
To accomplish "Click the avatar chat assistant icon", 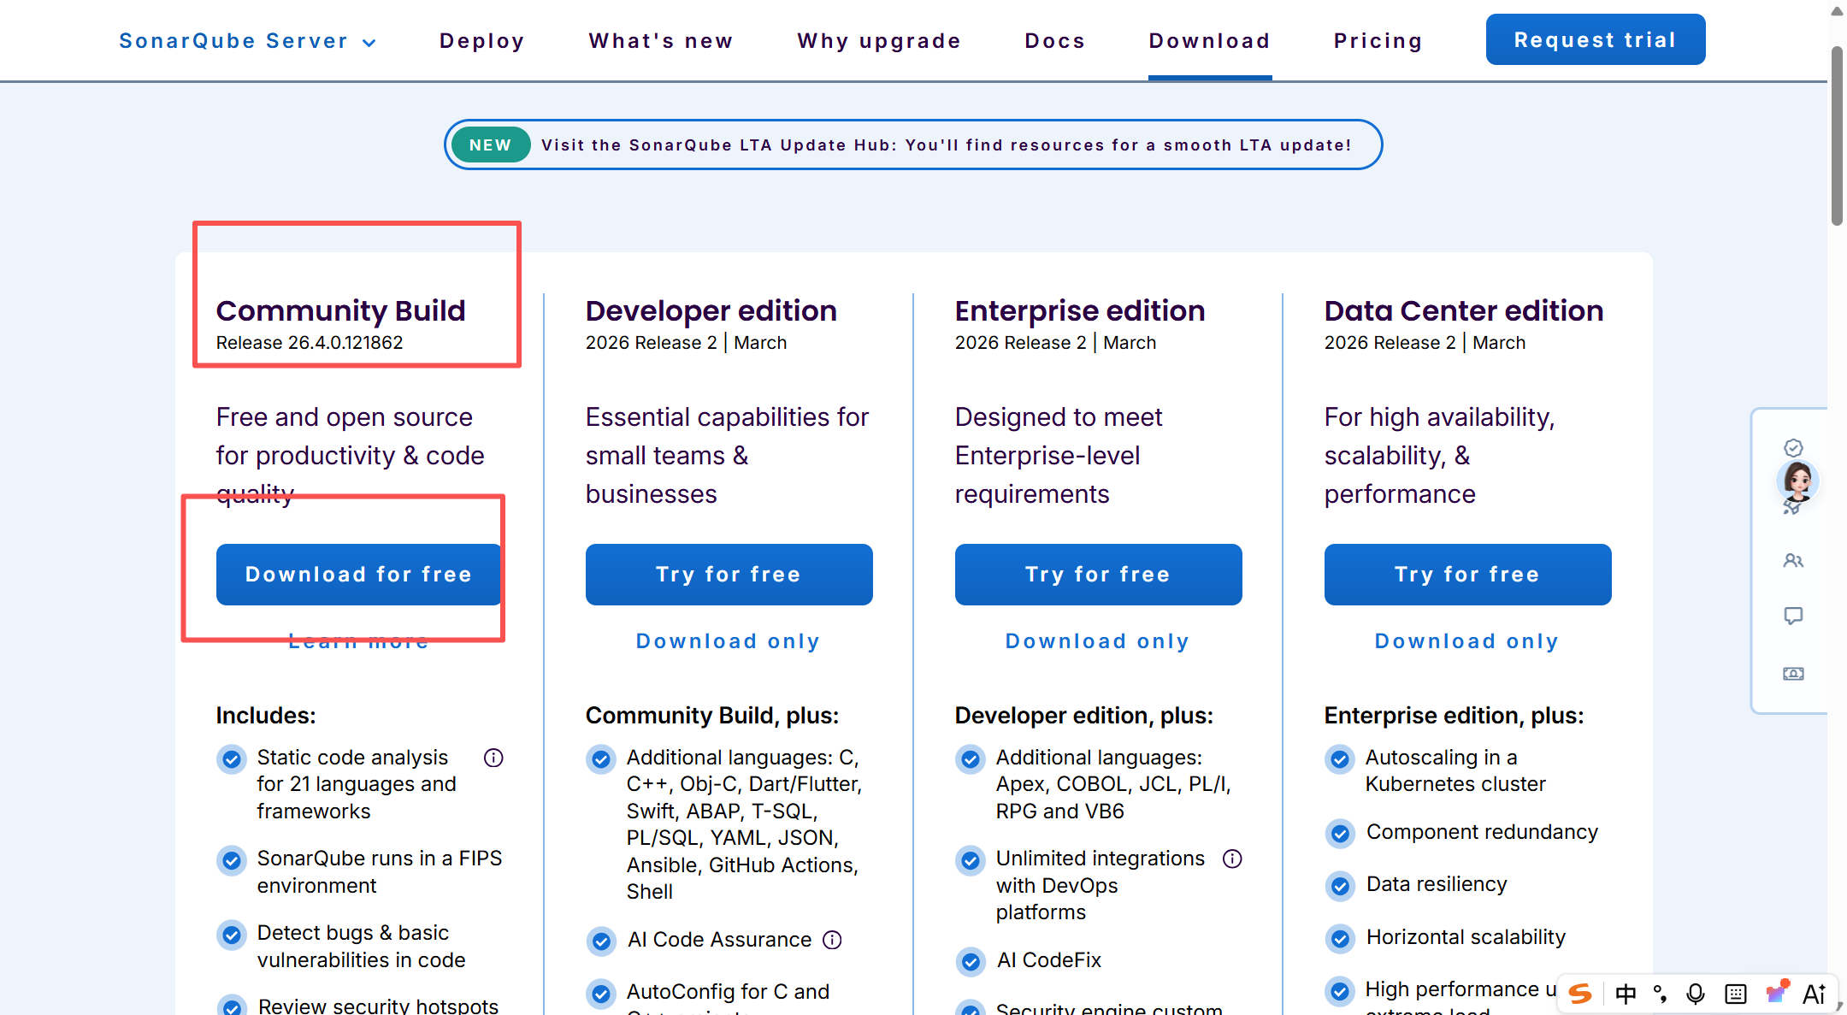I will pyautogui.click(x=1797, y=481).
